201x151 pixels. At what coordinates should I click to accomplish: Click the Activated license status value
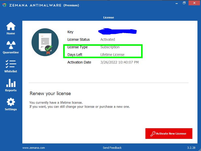pyautogui.click(x=108, y=39)
